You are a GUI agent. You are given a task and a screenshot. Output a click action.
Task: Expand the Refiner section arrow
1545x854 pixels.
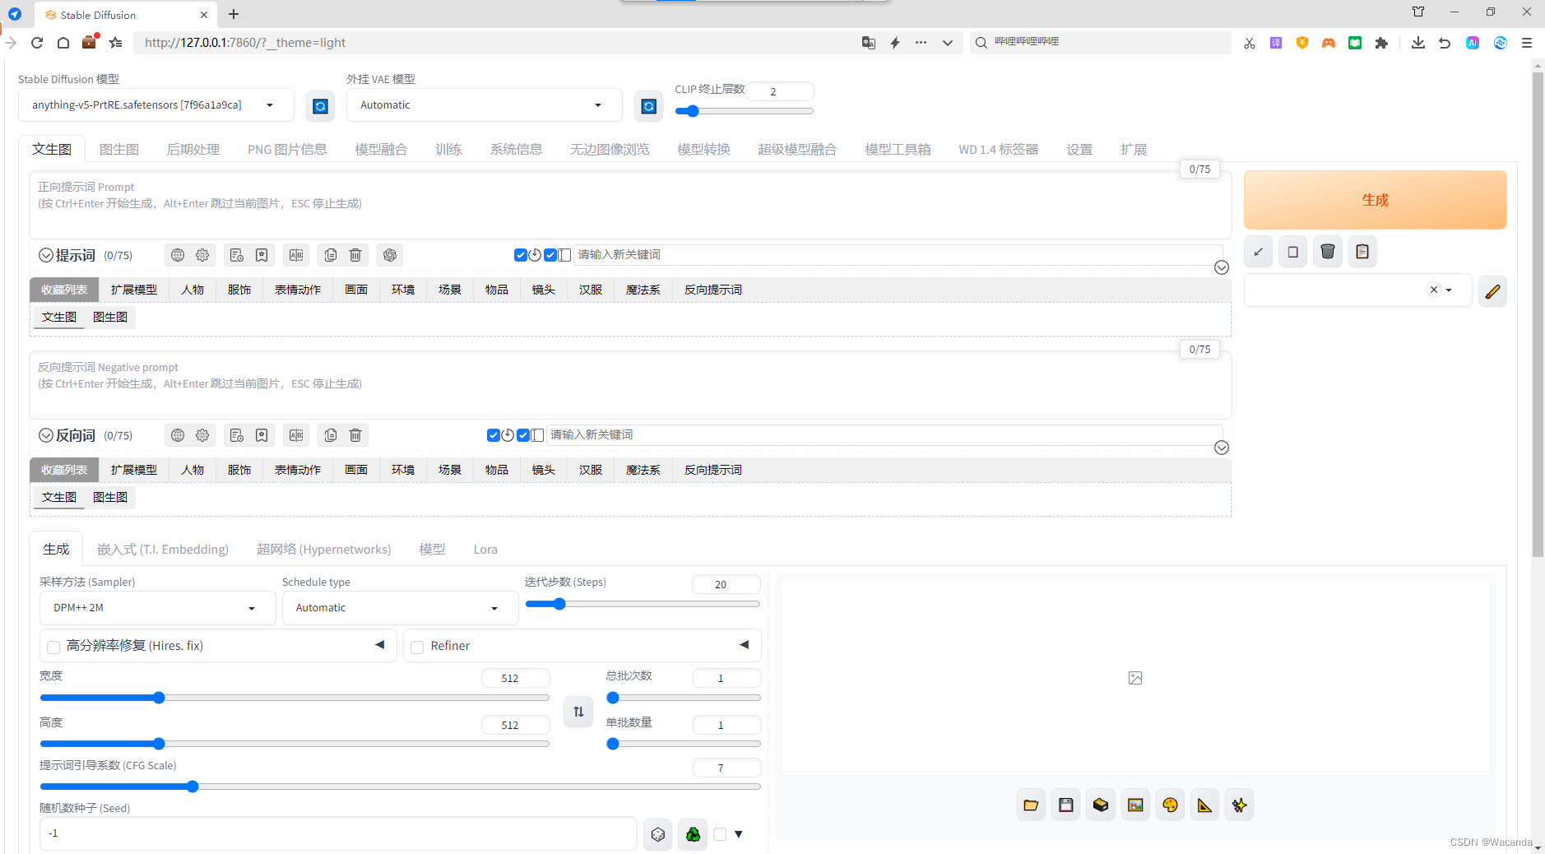[744, 645]
